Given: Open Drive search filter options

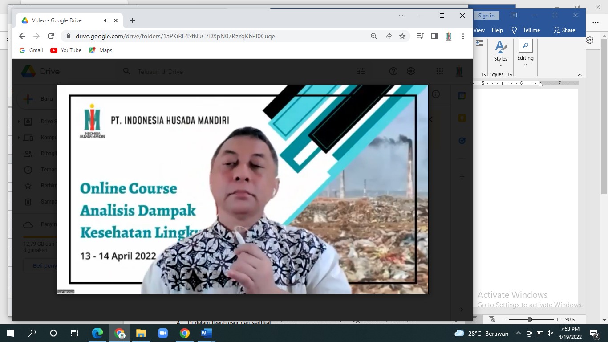Looking at the screenshot, I should pyautogui.click(x=361, y=71).
